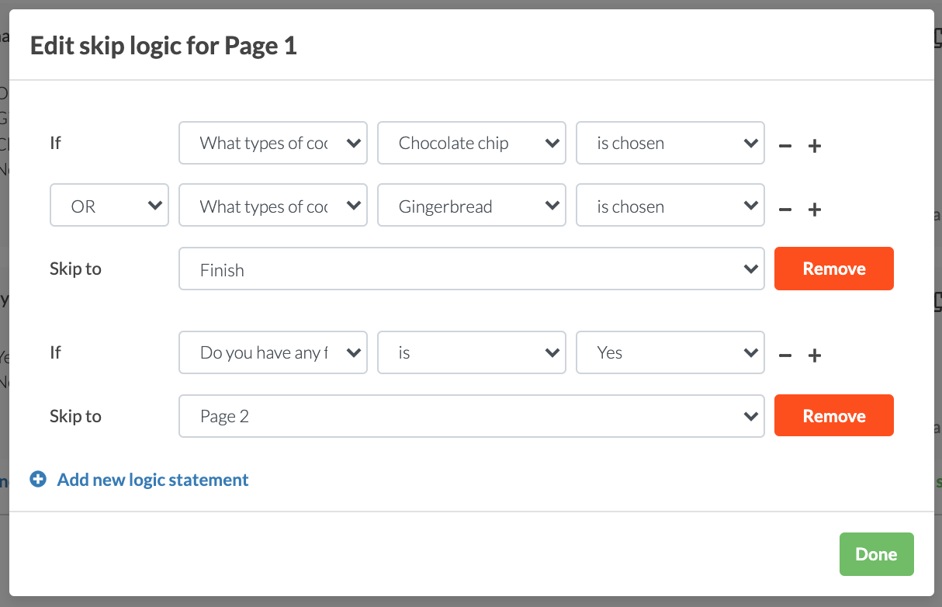
Task: Remove the Gingerbread condition with minus icon
Action: [785, 209]
